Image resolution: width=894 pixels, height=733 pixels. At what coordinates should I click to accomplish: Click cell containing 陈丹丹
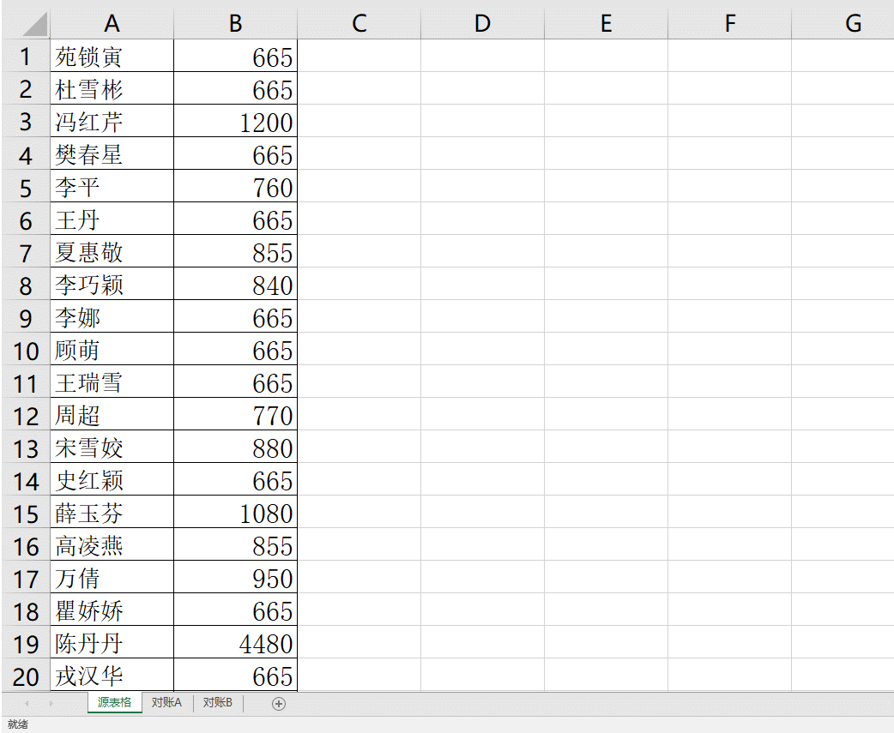coord(112,642)
